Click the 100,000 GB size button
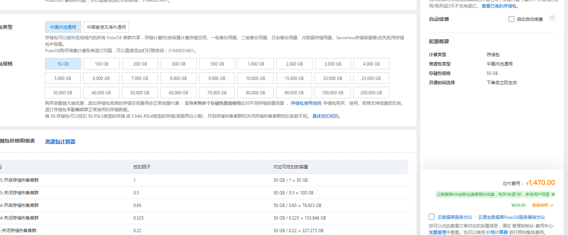This screenshot has width=568, height=235. coord(333,92)
